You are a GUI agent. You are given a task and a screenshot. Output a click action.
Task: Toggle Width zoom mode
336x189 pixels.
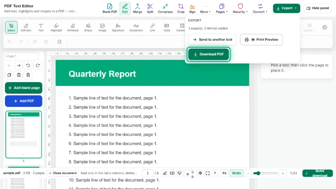pyautogui.click(x=236, y=173)
